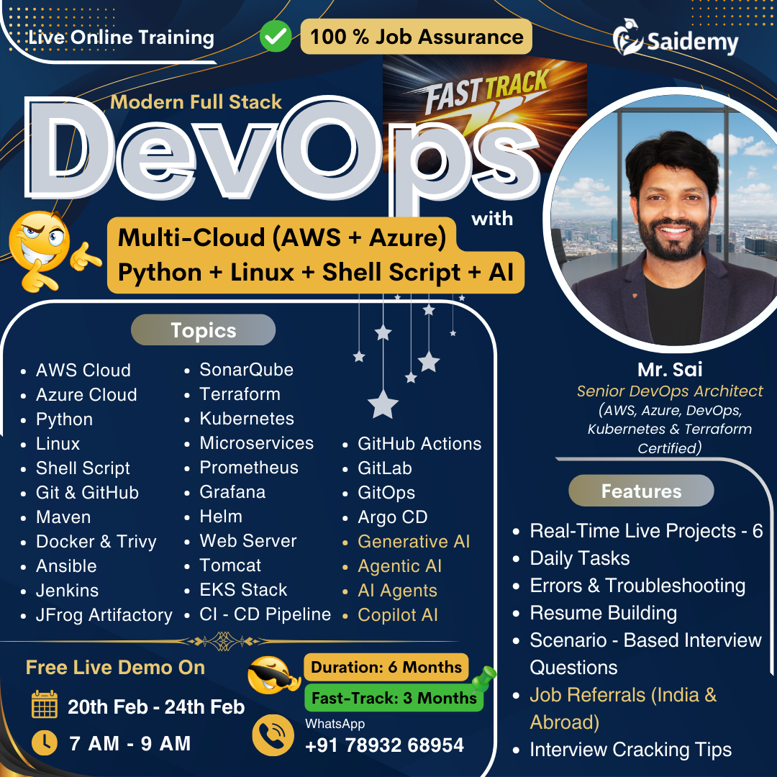Image resolution: width=777 pixels, height=777 pixels.
Task: Click the Job Referrals (India & Abroad) feature
Action: click(623, 709)
